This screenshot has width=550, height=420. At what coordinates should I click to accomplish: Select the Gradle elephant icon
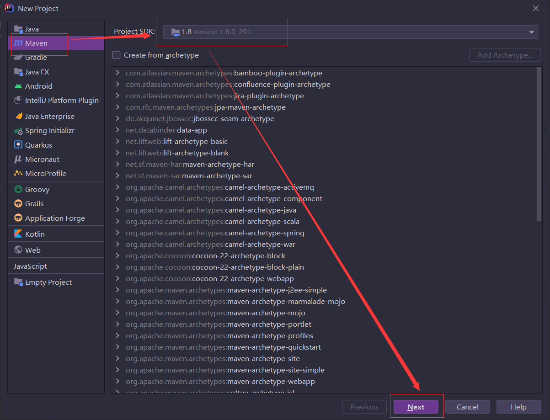pos(18,58)
